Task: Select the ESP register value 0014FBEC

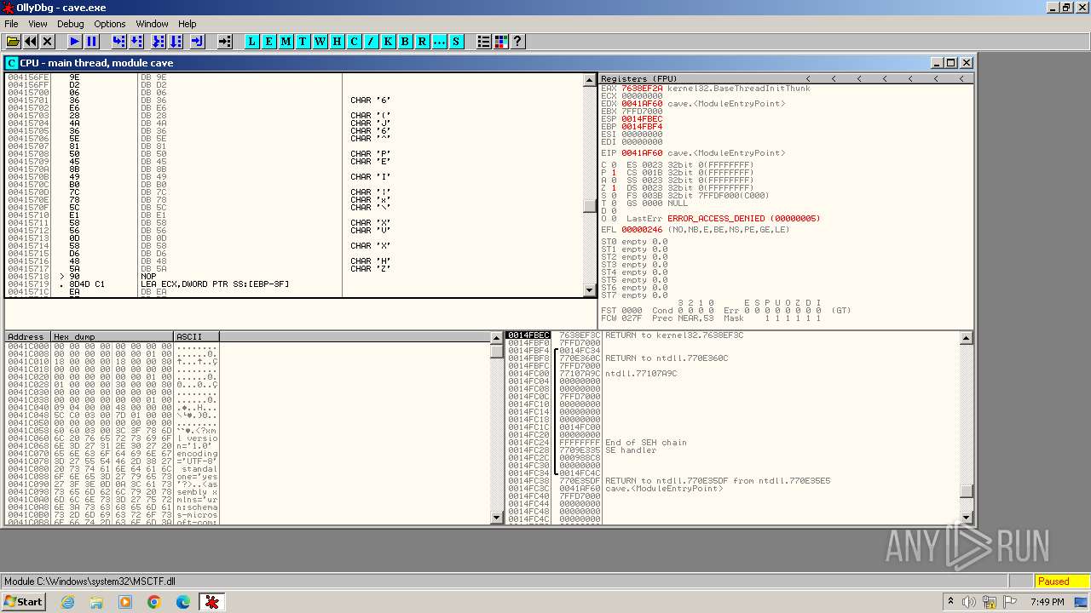Action: coord(641,119)
